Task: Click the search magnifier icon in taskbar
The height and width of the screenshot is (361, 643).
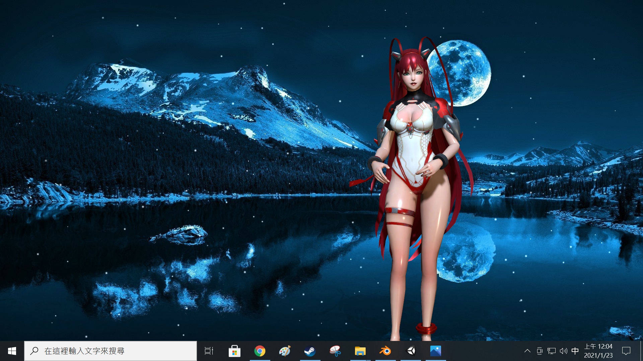Action: 34,351
